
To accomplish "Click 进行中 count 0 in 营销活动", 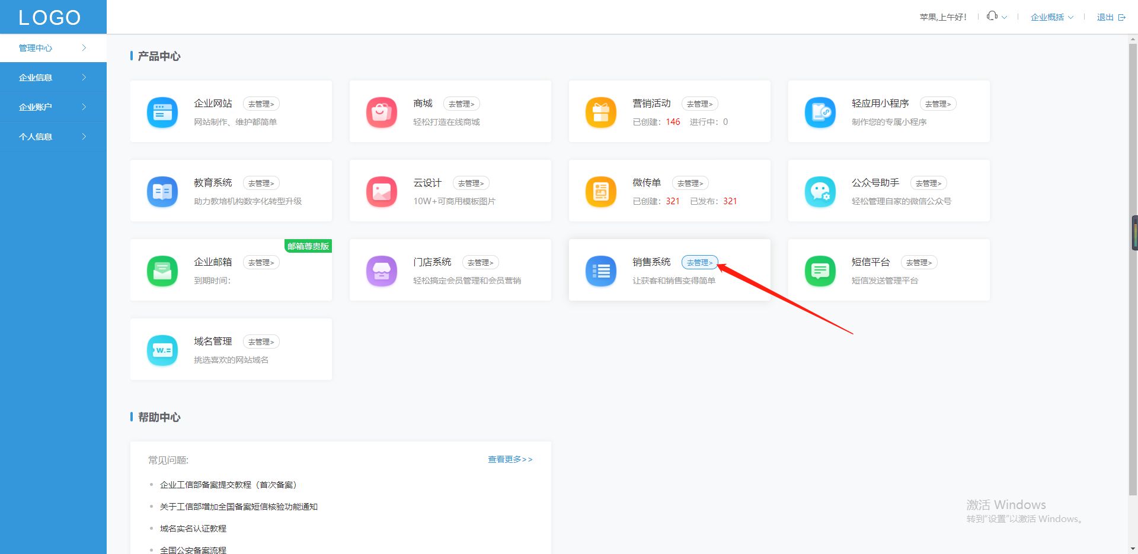I will [x=725, y=122].
